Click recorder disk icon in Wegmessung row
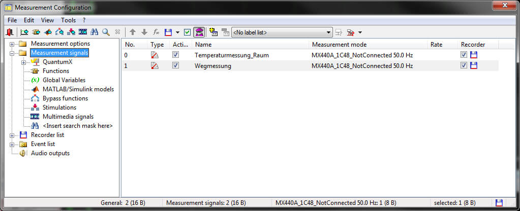 (x=474, y=65)
